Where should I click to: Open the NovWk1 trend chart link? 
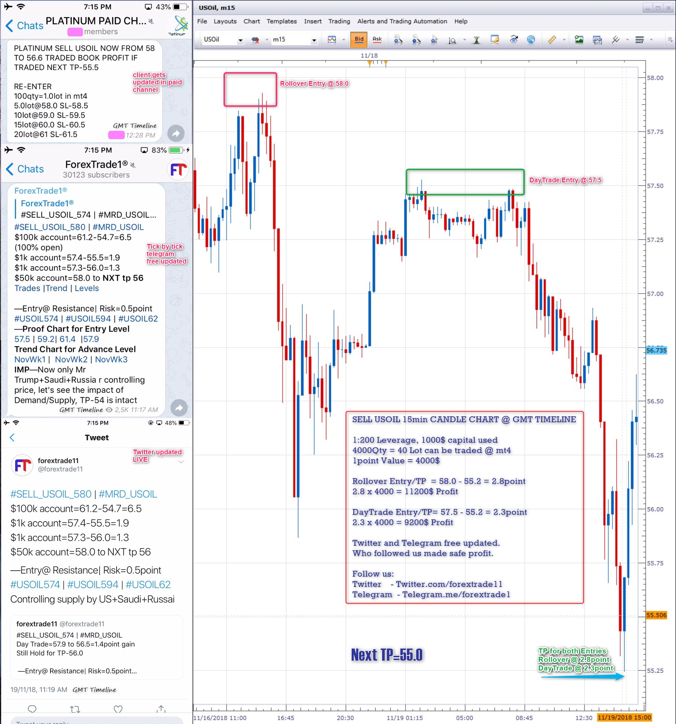tap(30, 360)
